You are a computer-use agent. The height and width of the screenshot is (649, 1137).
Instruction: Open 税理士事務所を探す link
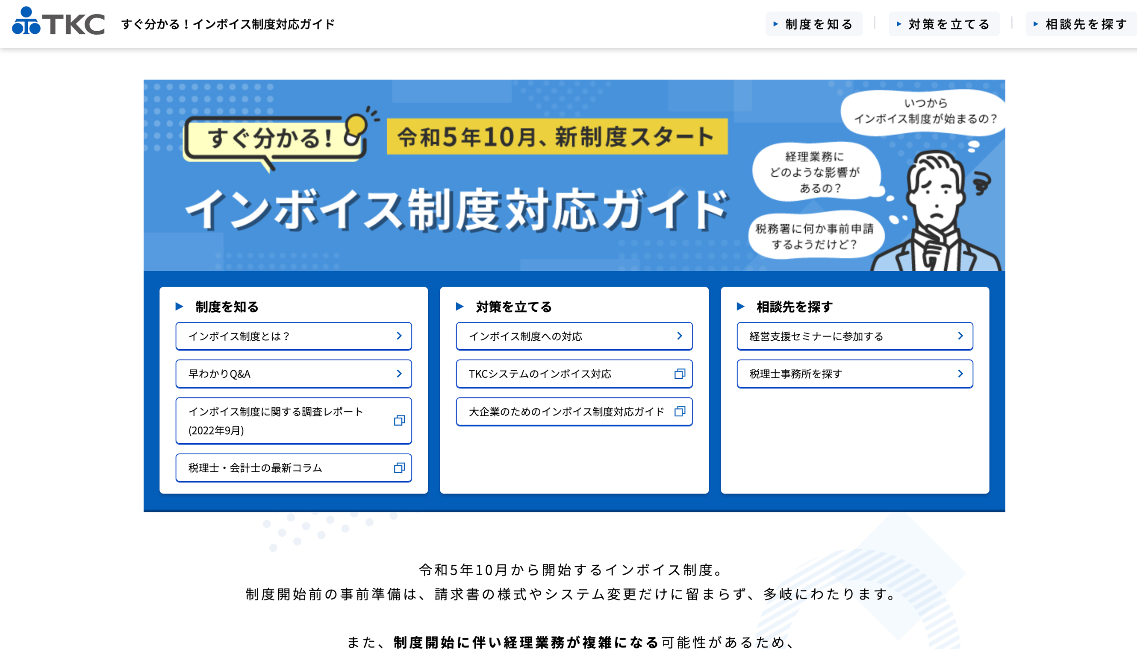pos(854,374)
